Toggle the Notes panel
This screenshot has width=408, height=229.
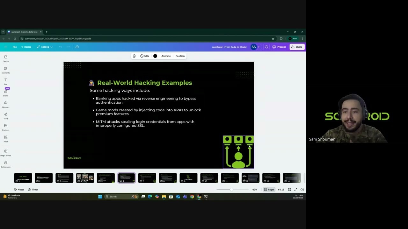[x=19, y=190]
